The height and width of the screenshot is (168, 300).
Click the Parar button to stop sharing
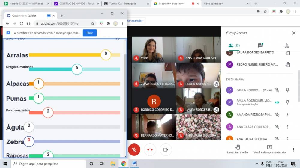pos(89,33)
